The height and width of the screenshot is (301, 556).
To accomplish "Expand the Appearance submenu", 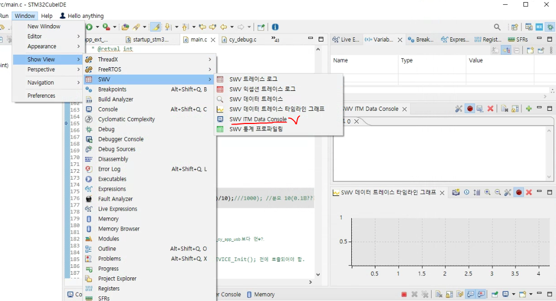I will pyautogui.click(x=48, y=47).
